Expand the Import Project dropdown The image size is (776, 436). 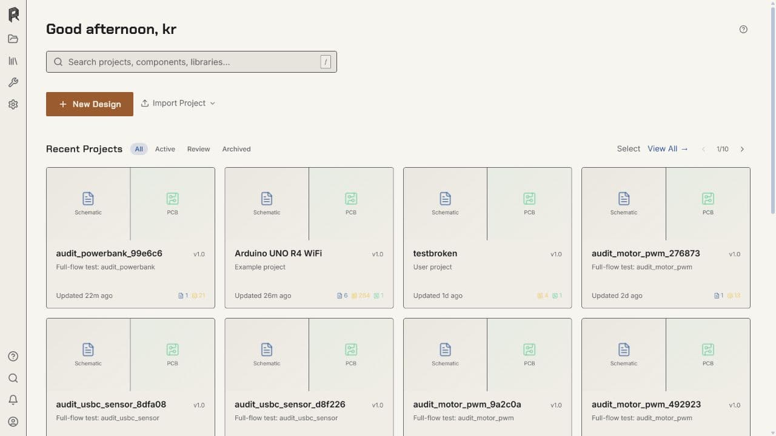click(x=178, y=104)
